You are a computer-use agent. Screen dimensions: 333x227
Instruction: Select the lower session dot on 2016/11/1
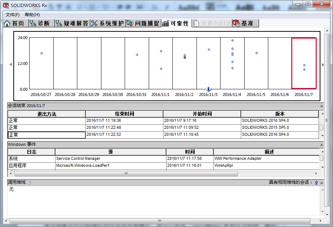tap(161, 69)
